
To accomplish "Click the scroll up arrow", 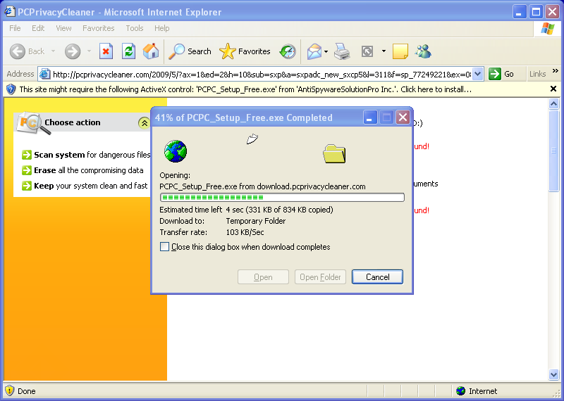I will pyautogui.click(x=553, y=103).
